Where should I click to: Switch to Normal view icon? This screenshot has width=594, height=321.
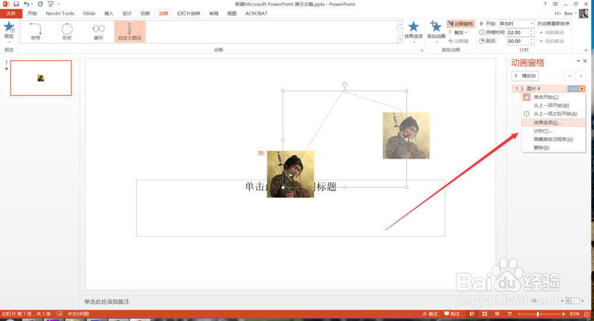tap(472, 314)
